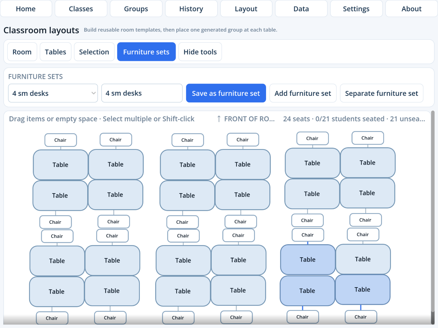Open the History tab

(191, 9)
